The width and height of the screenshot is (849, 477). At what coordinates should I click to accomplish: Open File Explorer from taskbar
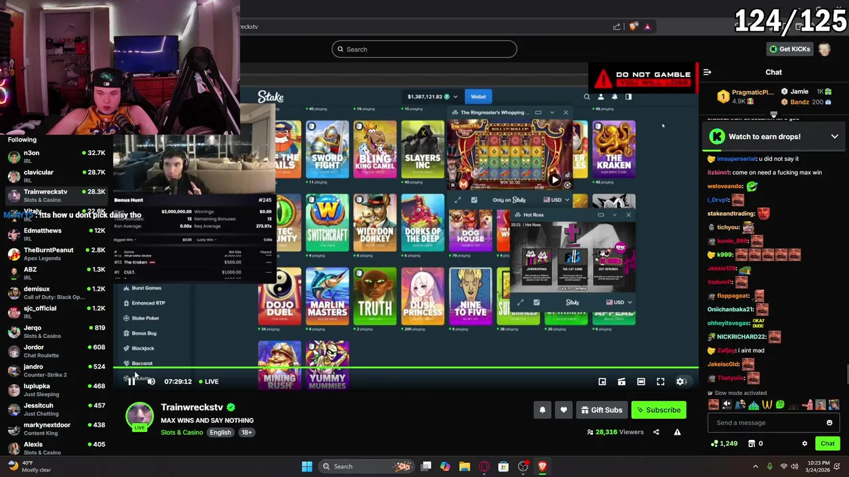[x=464, y=466]
